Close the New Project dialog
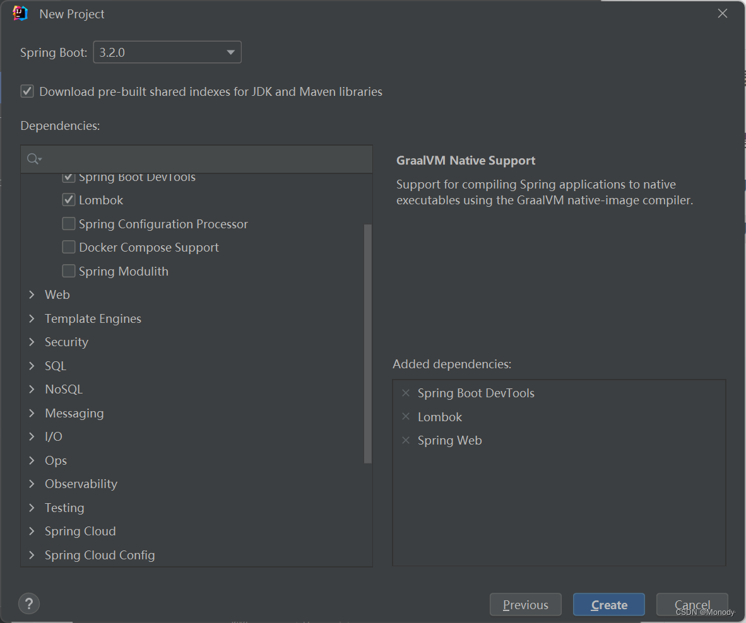Viewport: 746px width, 623px height. 722,13
